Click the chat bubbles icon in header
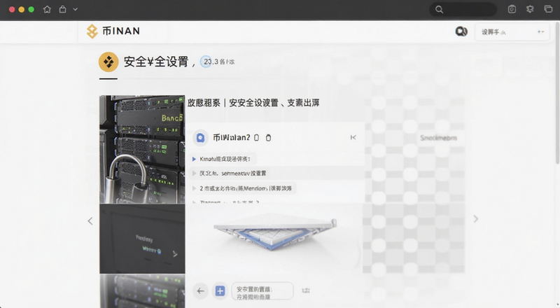This screenshot has width=560, height=308. click(461, 31)
